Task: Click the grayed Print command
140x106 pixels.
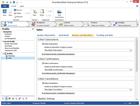Action: [x=27, y=13]
